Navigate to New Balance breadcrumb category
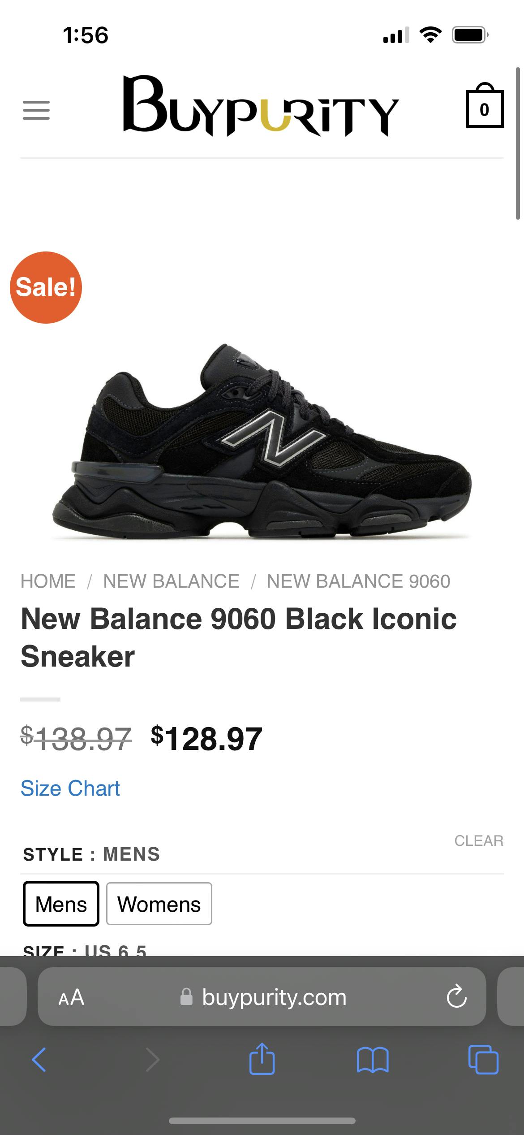The image size is (524, 1135). 171,581
